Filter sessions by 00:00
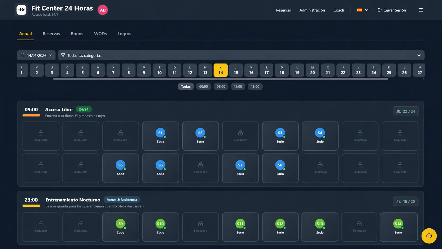 coord(203,87)
